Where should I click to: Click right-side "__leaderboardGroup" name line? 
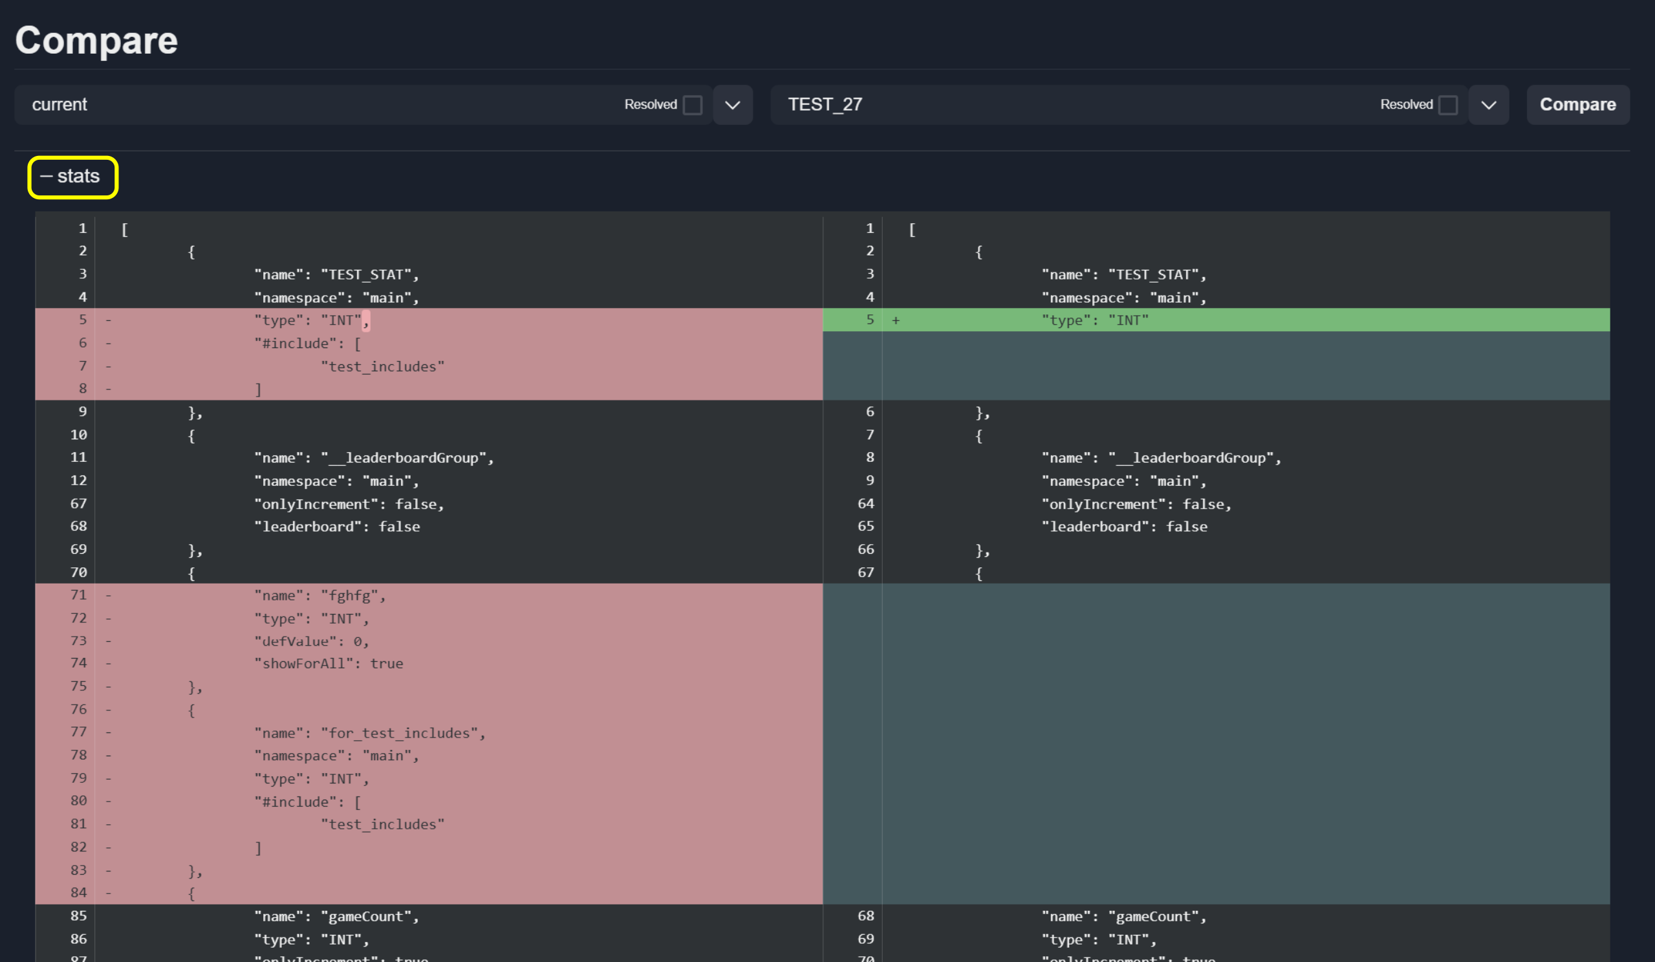[x=1216, y=458]
